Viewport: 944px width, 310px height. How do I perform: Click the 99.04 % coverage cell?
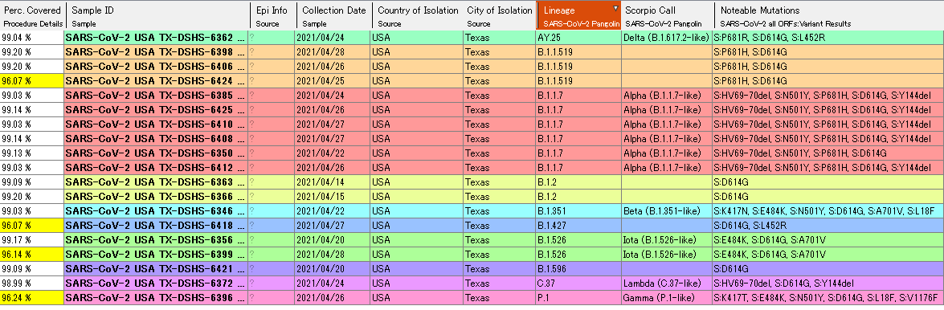click(31, 37)
